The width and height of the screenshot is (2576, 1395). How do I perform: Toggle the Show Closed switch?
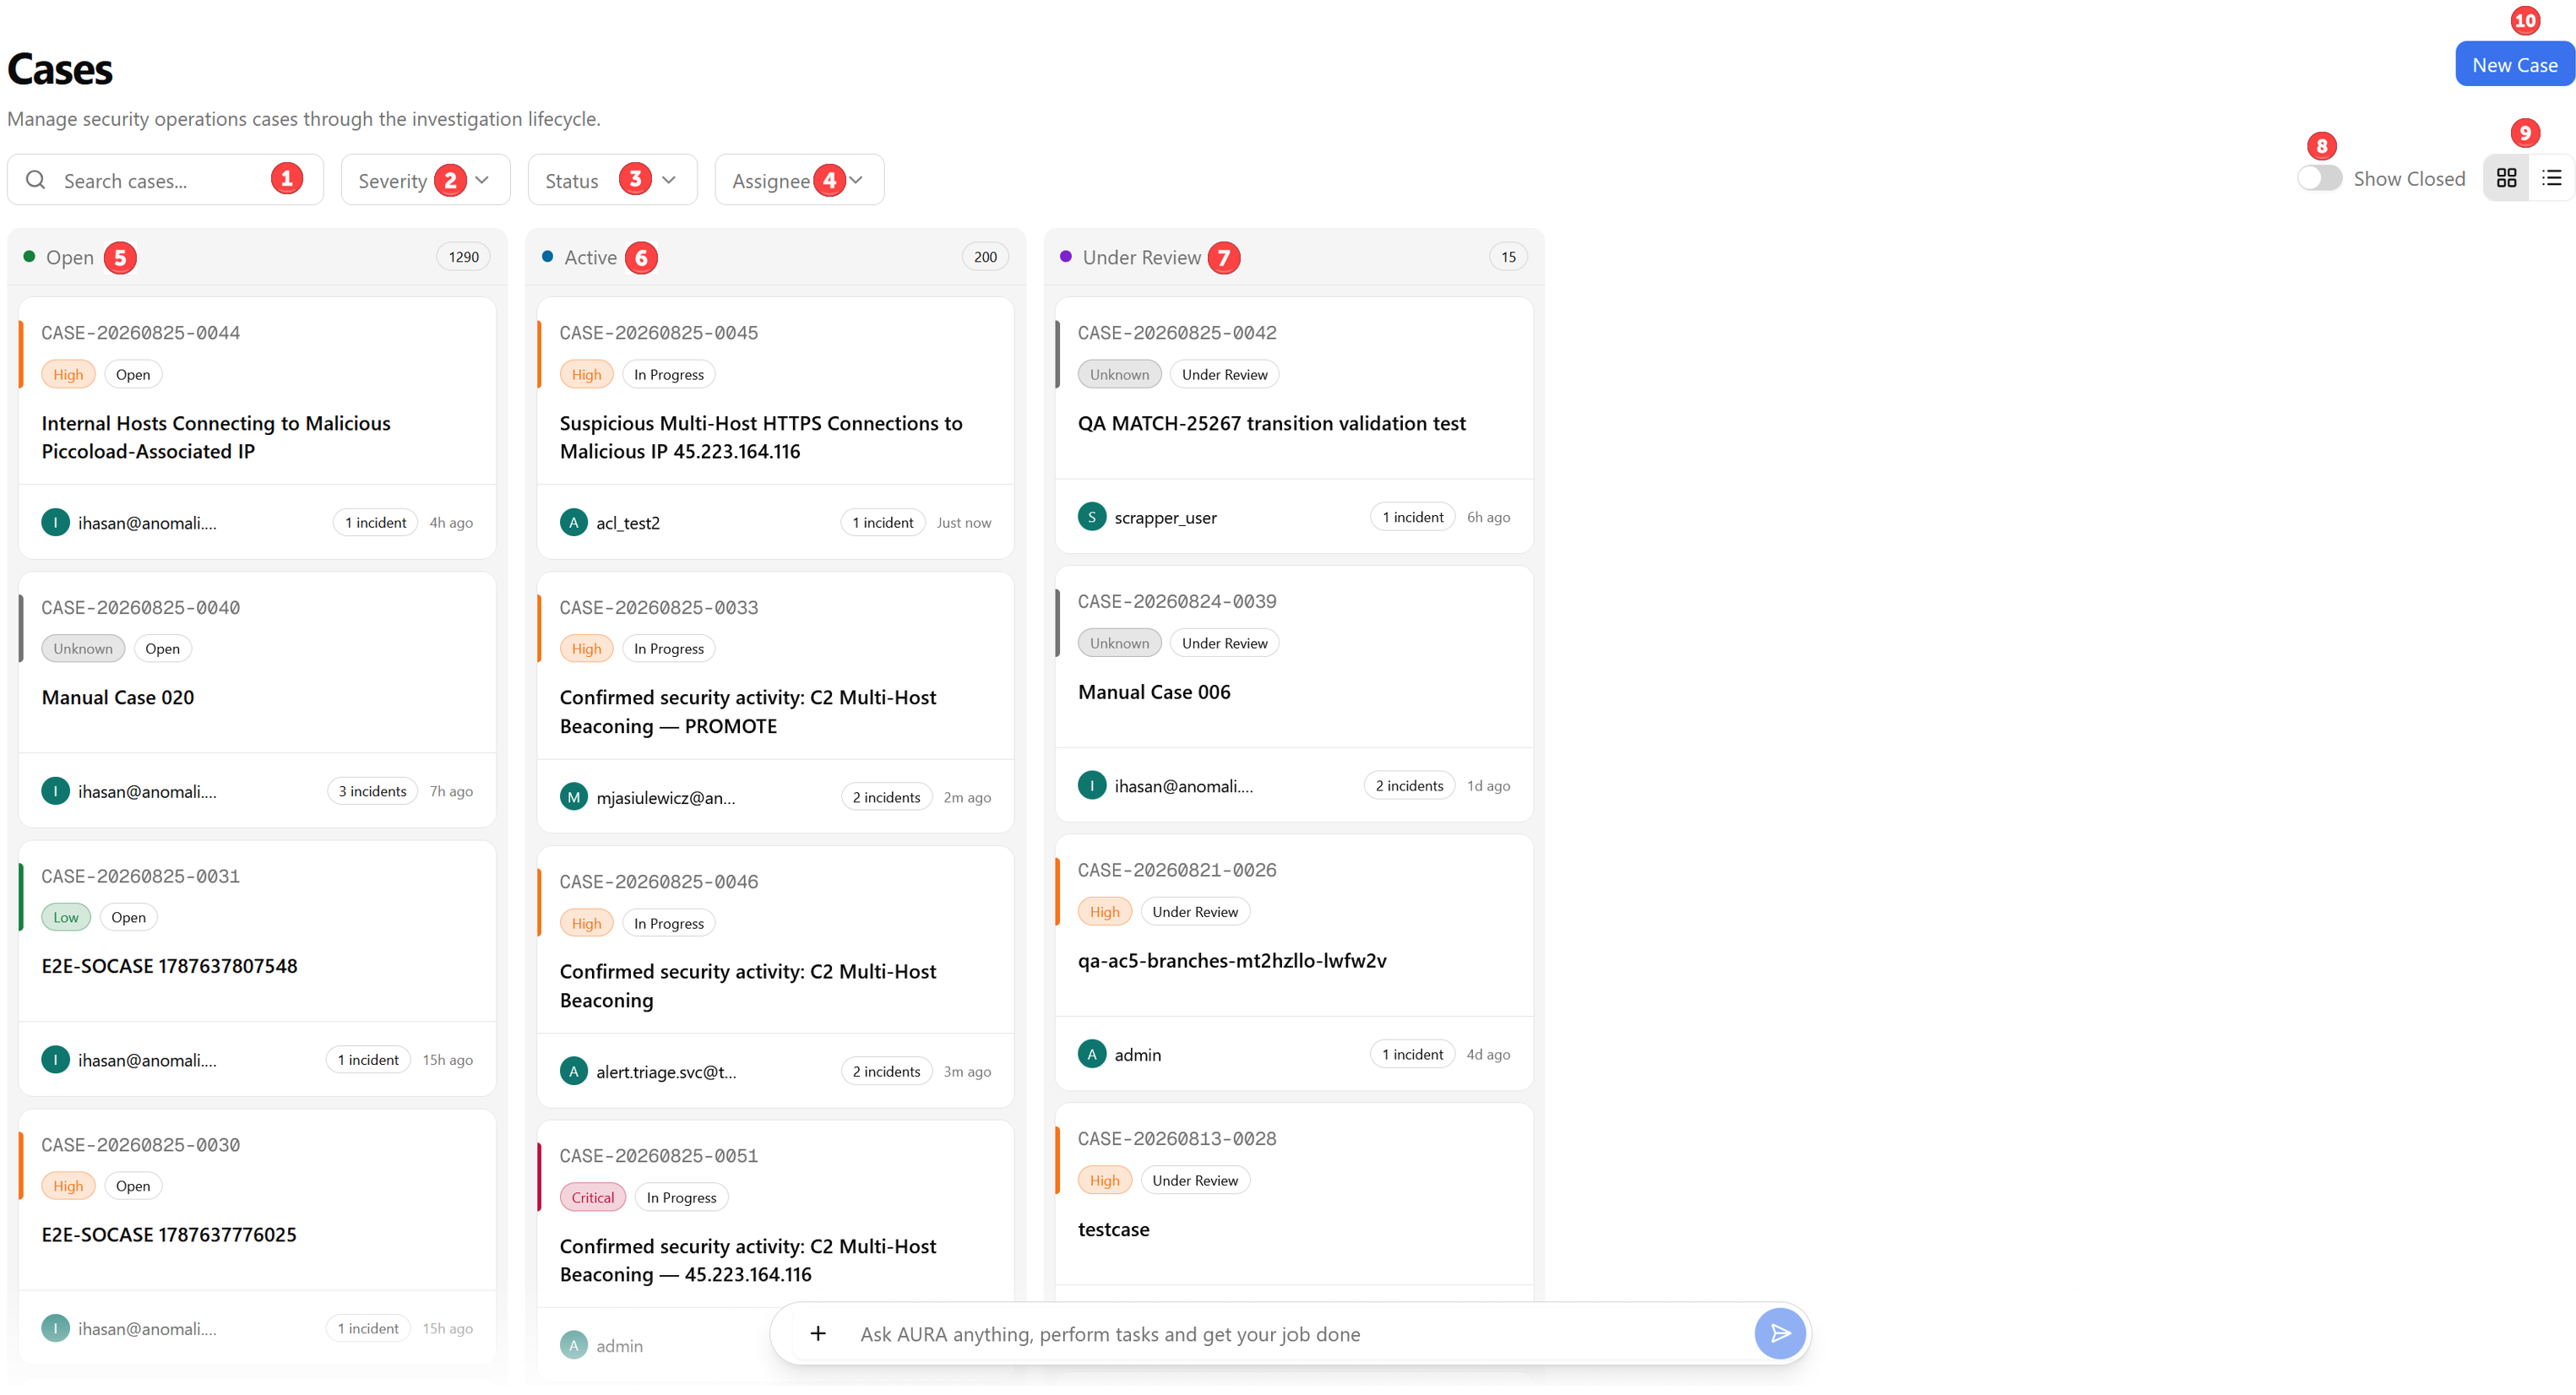point(2319,178)
